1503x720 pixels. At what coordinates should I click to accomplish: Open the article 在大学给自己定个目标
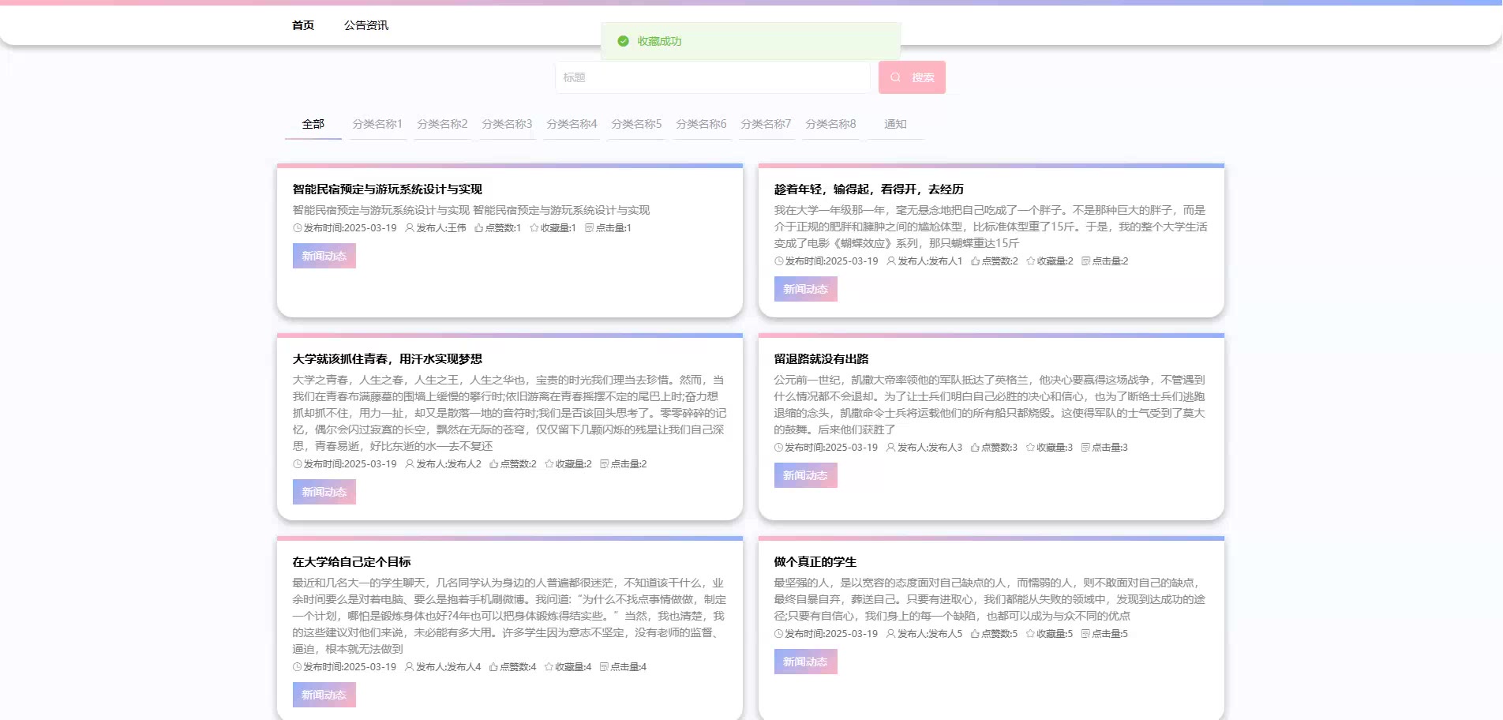pos(352,562)
